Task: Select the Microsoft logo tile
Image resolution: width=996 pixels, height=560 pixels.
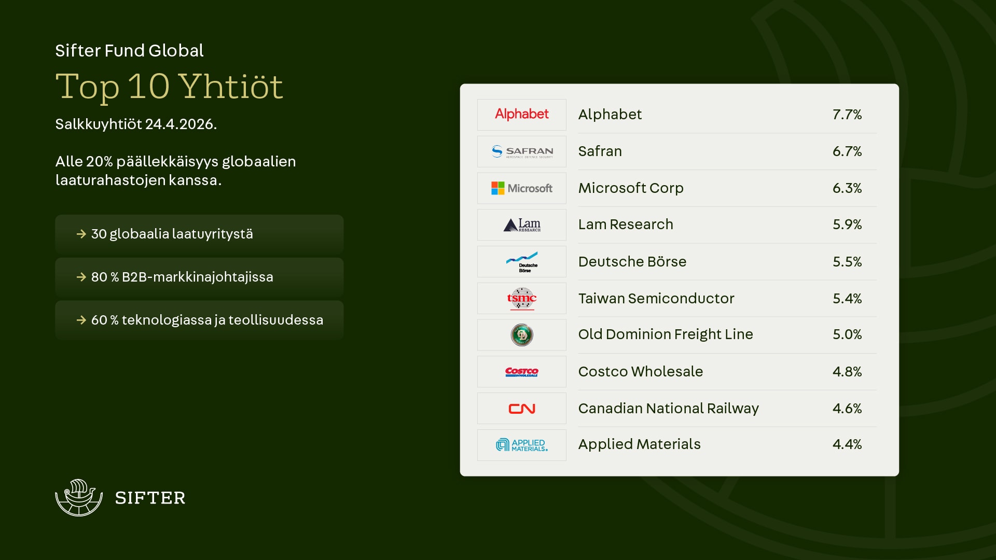Action: [521, 188]
